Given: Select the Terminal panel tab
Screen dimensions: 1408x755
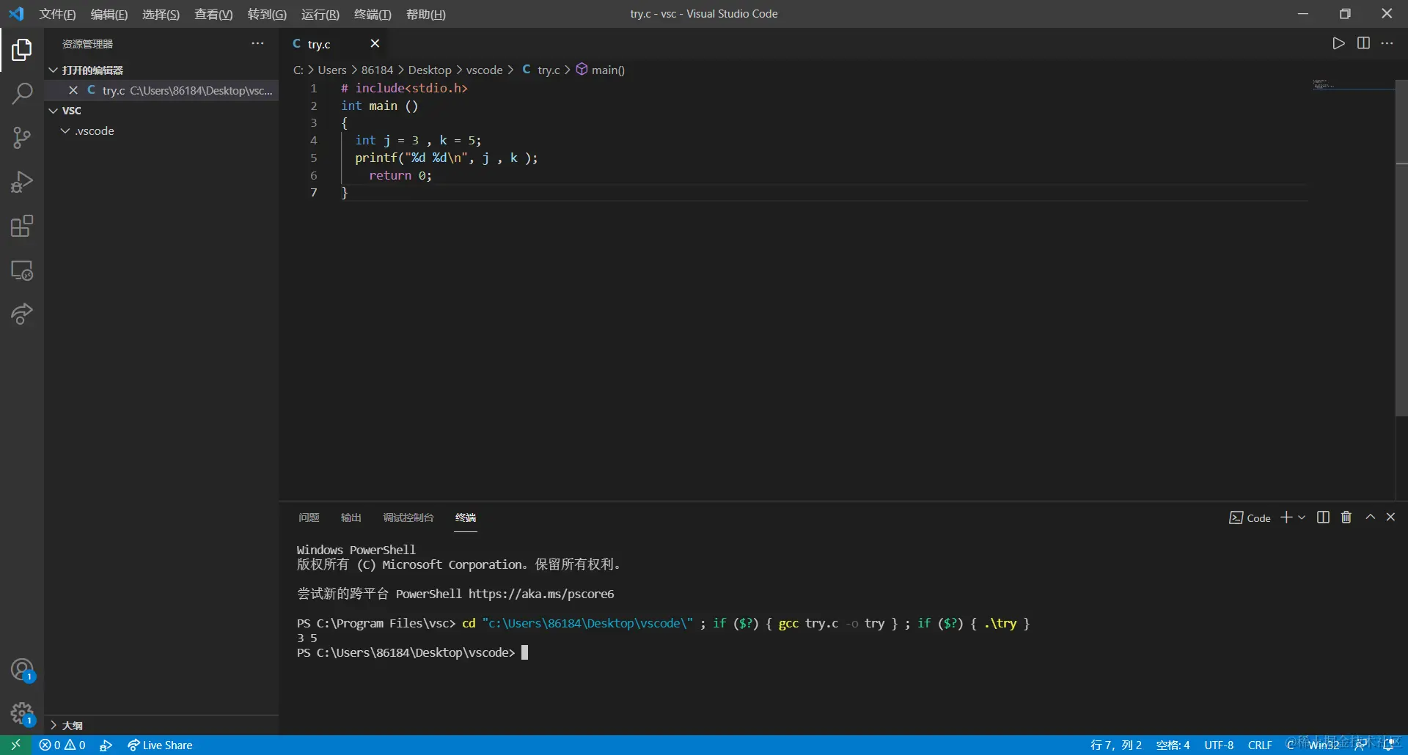Looking at the screenshot, I should [466, 518].
